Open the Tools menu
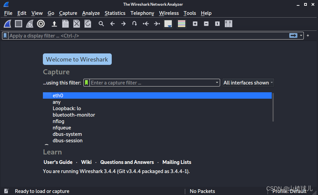 [190, 13]
